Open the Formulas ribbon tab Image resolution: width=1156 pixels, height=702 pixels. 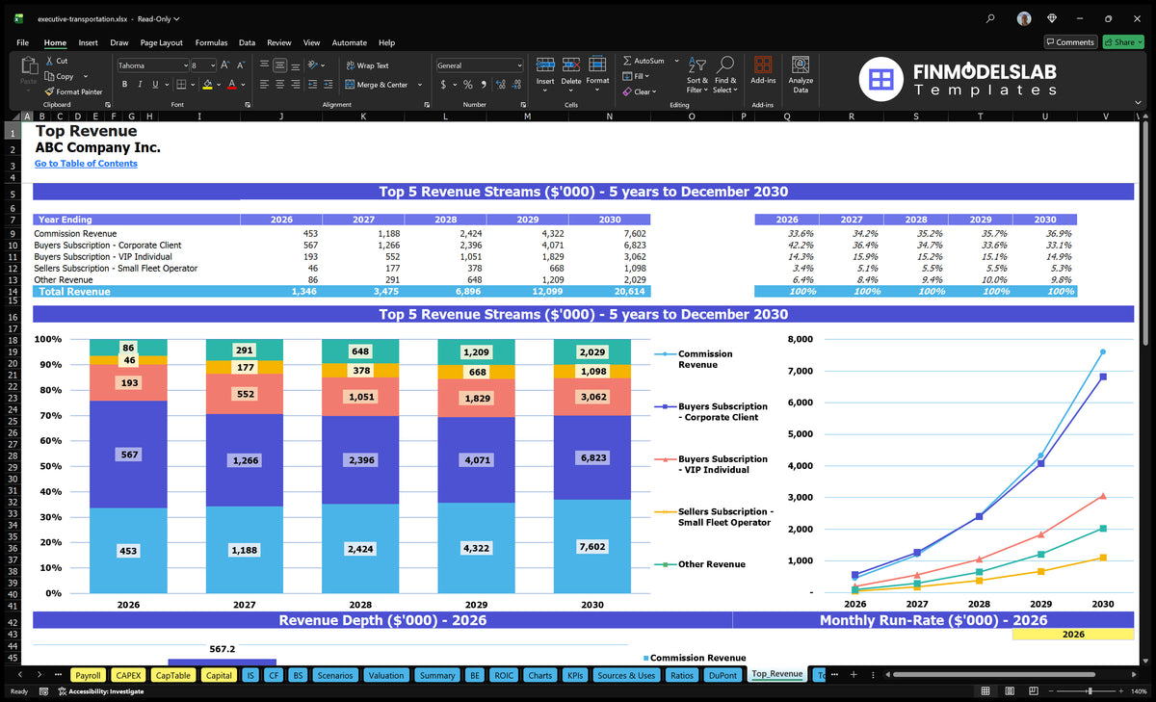(211, 42)
